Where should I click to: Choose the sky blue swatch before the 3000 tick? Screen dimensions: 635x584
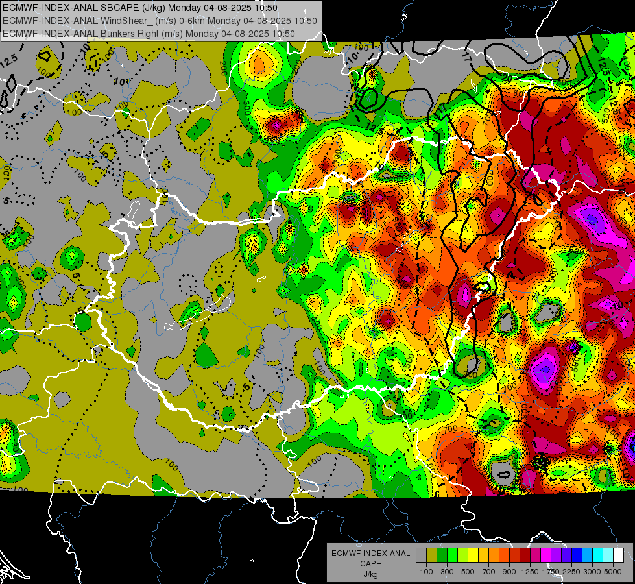coord(588,555)
